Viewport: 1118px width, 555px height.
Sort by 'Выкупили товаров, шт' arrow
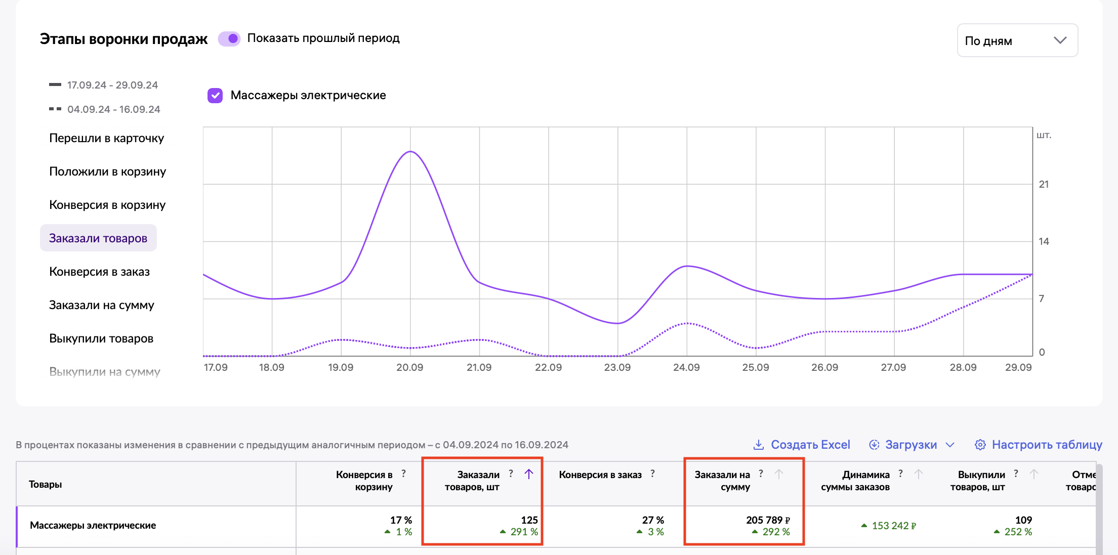(x=1034, y=474)
